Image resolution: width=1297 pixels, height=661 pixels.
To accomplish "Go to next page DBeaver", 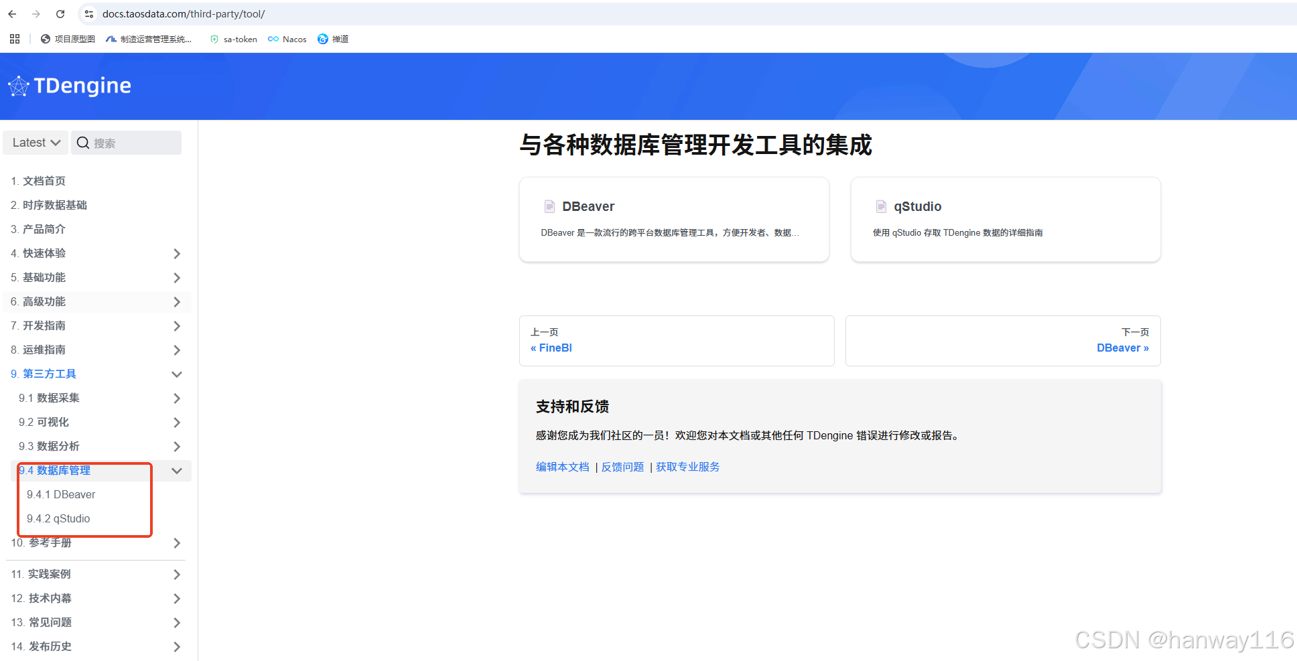I will [x=1003, y=341].
